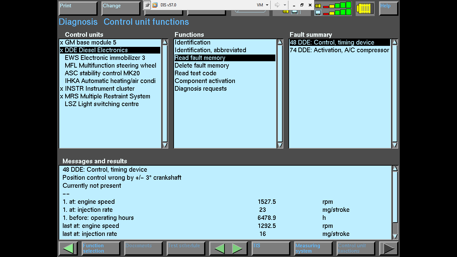Click the right green arrow in the bottom middle pair
The height and width of the screenshot is (257, 457).
pyautogui.click(x=237, y=249)
